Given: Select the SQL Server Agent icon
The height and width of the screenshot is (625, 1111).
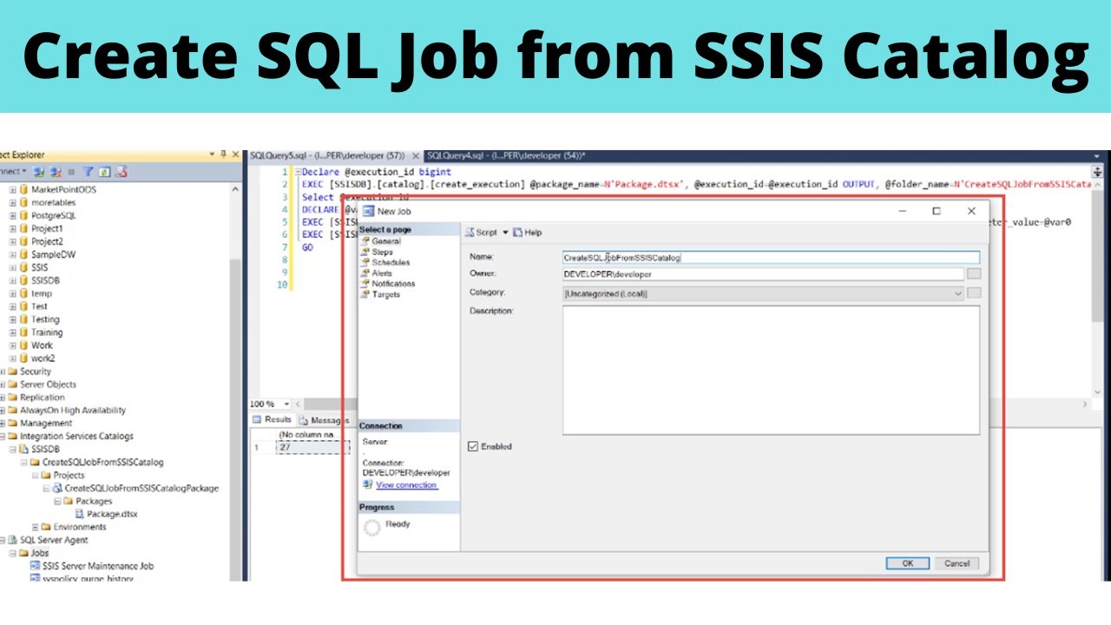Looking at the screenshot, I should [12, 540].
